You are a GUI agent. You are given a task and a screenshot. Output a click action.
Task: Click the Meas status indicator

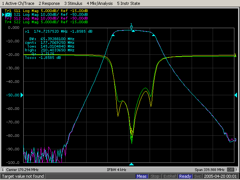click(142, 176)
